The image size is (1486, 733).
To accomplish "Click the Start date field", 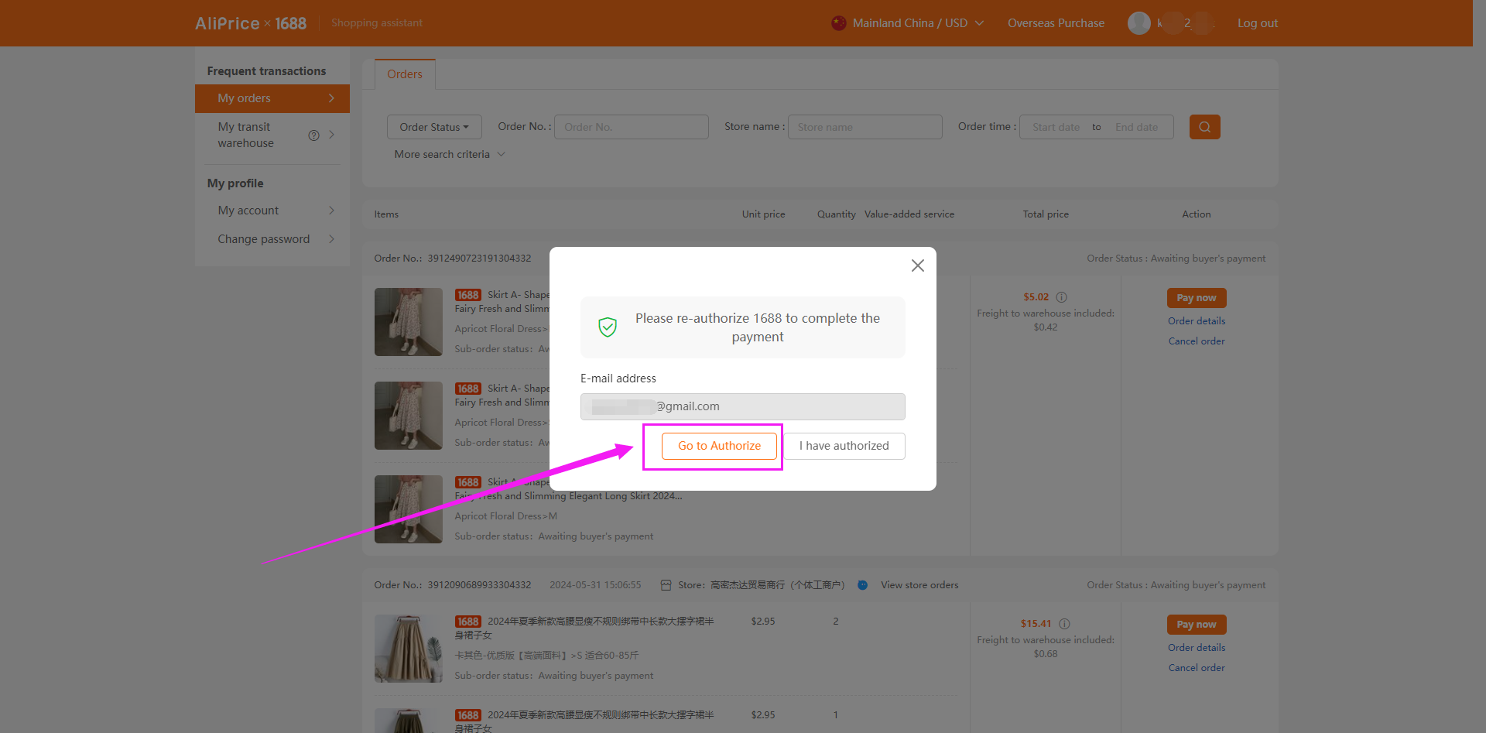I will pos(1056,127).
